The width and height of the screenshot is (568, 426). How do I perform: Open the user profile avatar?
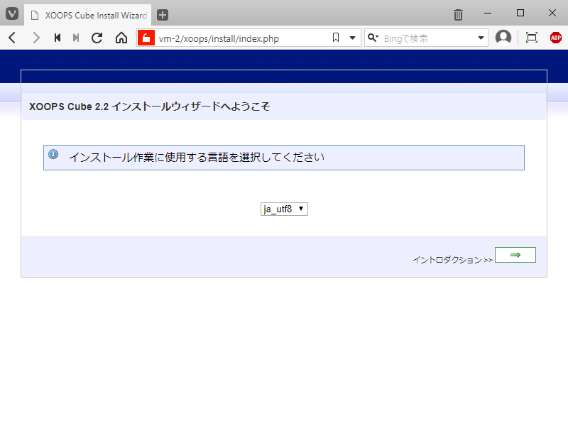click(x=503, y=38)
